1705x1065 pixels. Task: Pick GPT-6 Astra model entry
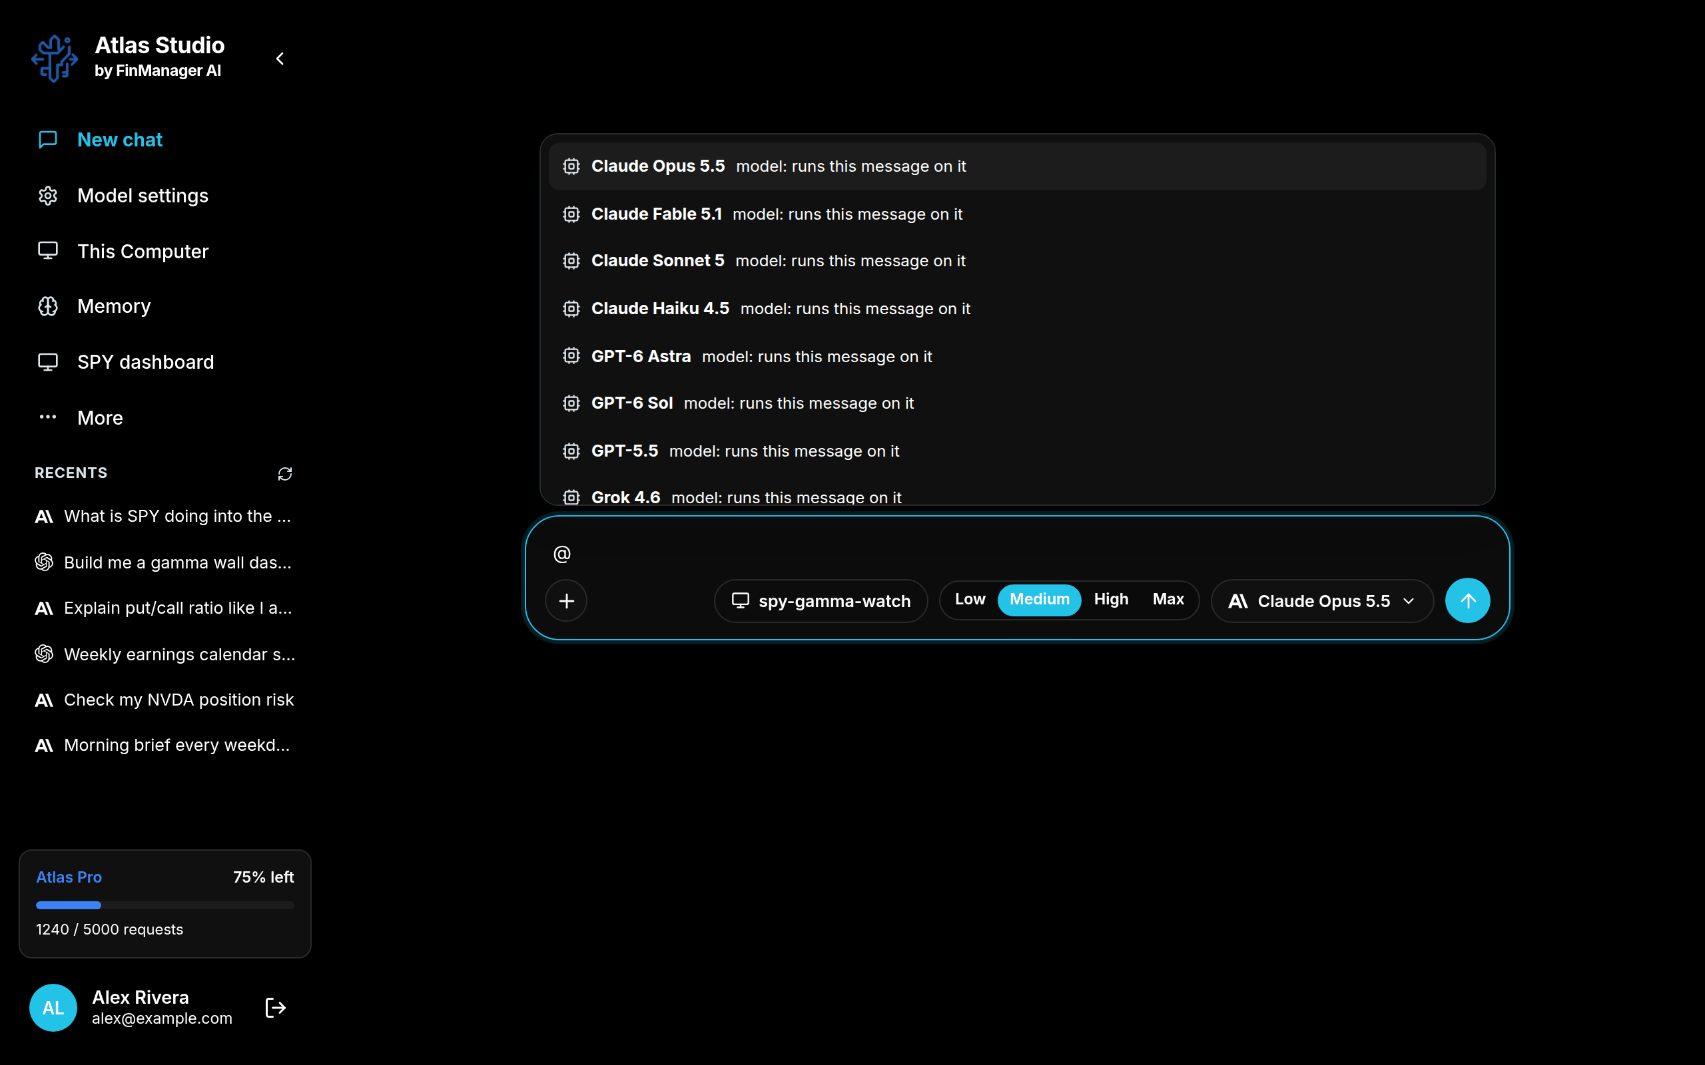coord(1018,356)
